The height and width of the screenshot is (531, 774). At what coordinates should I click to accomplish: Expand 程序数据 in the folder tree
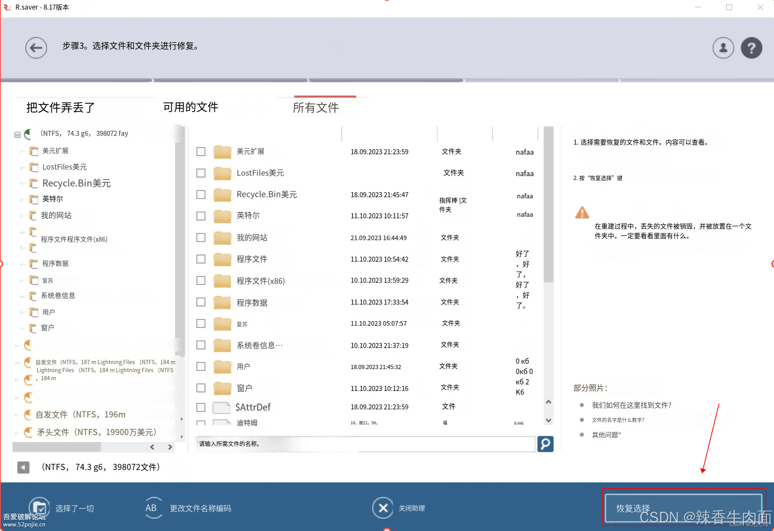pos(22,264)
